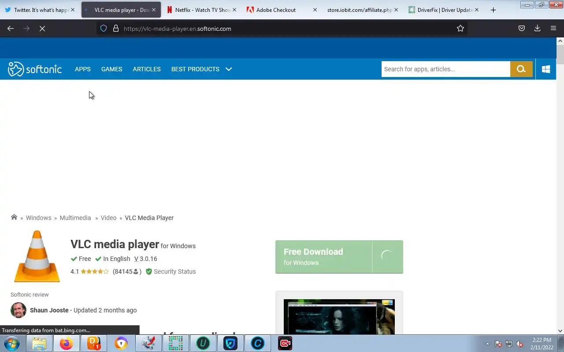Click the padlock site security icon
564x352 pixels.
pos(116,29)
